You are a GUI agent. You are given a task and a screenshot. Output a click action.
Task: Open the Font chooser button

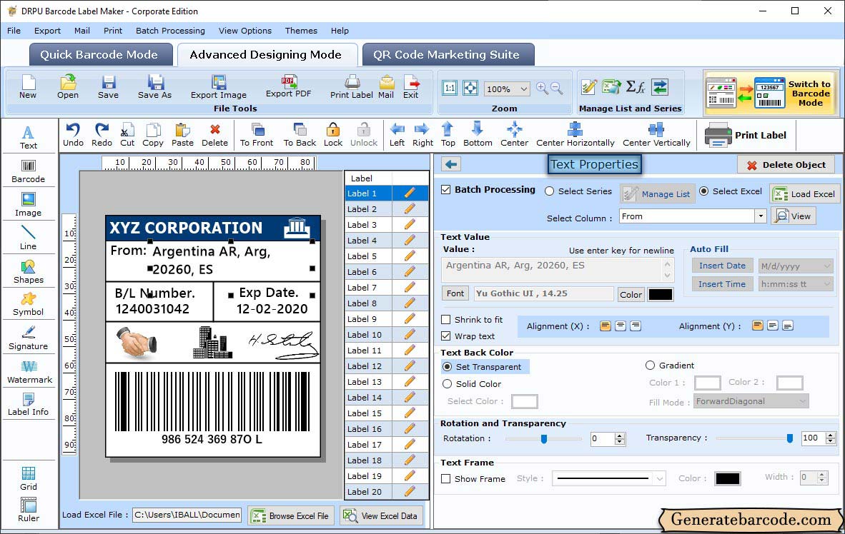point(455,293)
